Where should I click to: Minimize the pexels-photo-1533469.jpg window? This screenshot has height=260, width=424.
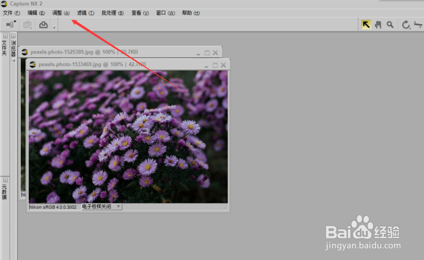click(206, 66)
